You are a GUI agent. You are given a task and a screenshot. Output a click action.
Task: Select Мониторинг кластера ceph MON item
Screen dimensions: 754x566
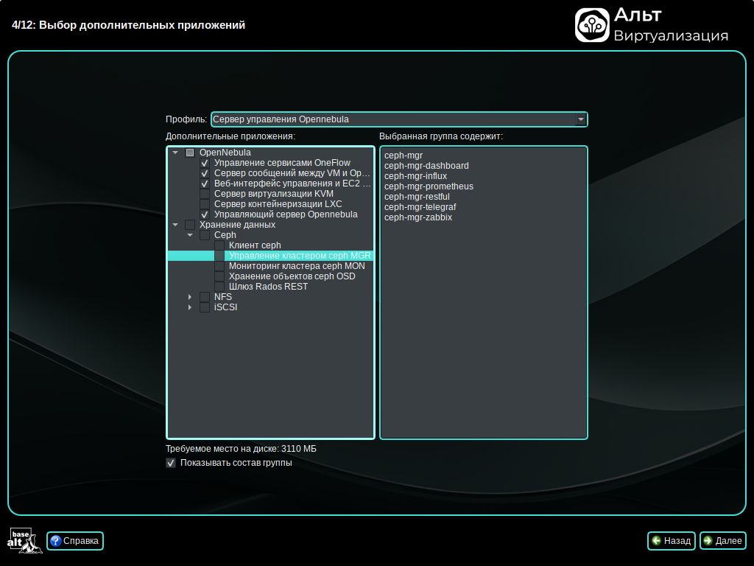pyautogui.click(x=296, y=266)
